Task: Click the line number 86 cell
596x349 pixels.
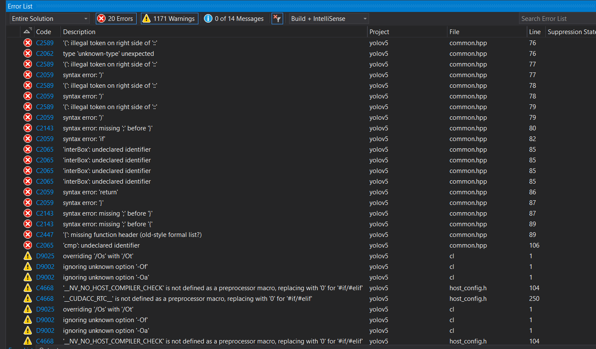Action: (533, 192)
